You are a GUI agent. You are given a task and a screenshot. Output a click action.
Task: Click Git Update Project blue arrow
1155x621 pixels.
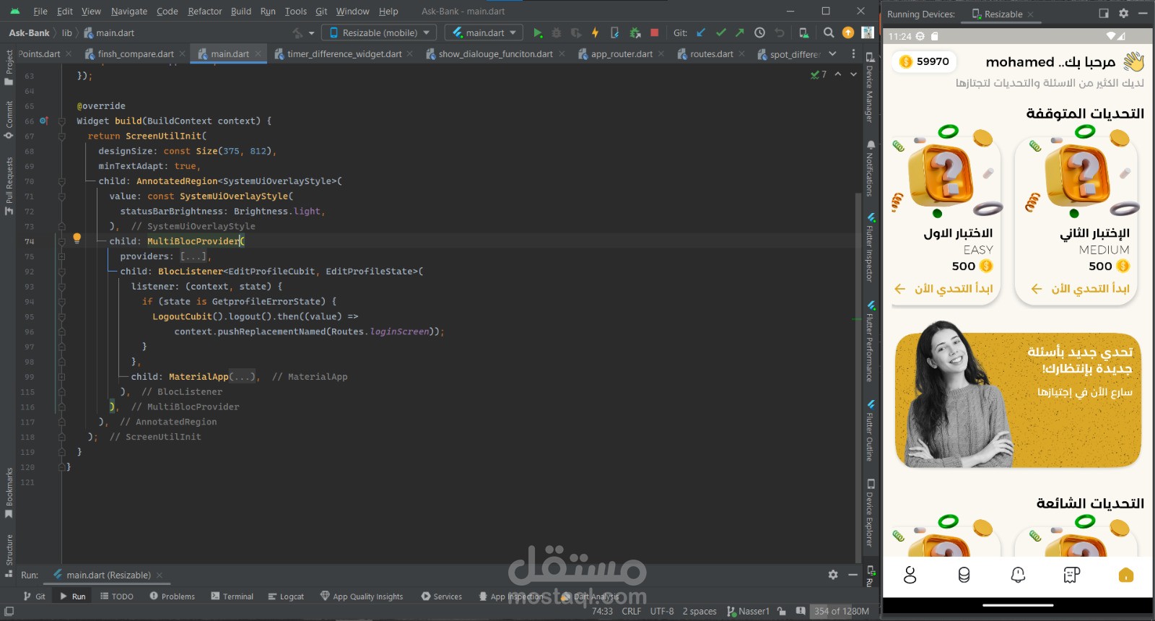701,32
